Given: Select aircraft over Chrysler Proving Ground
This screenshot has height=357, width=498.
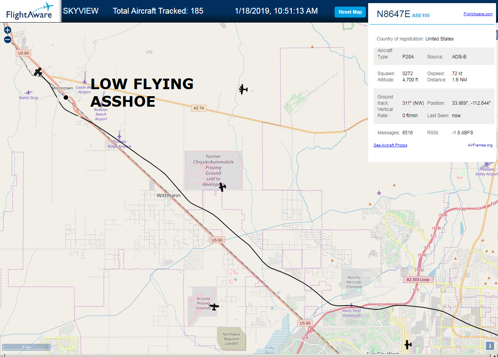Looking at the screenshot, I should 222,187.
